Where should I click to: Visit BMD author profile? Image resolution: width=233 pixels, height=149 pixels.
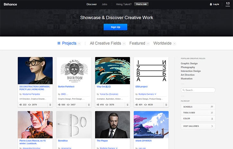click(x=63, y=94)
